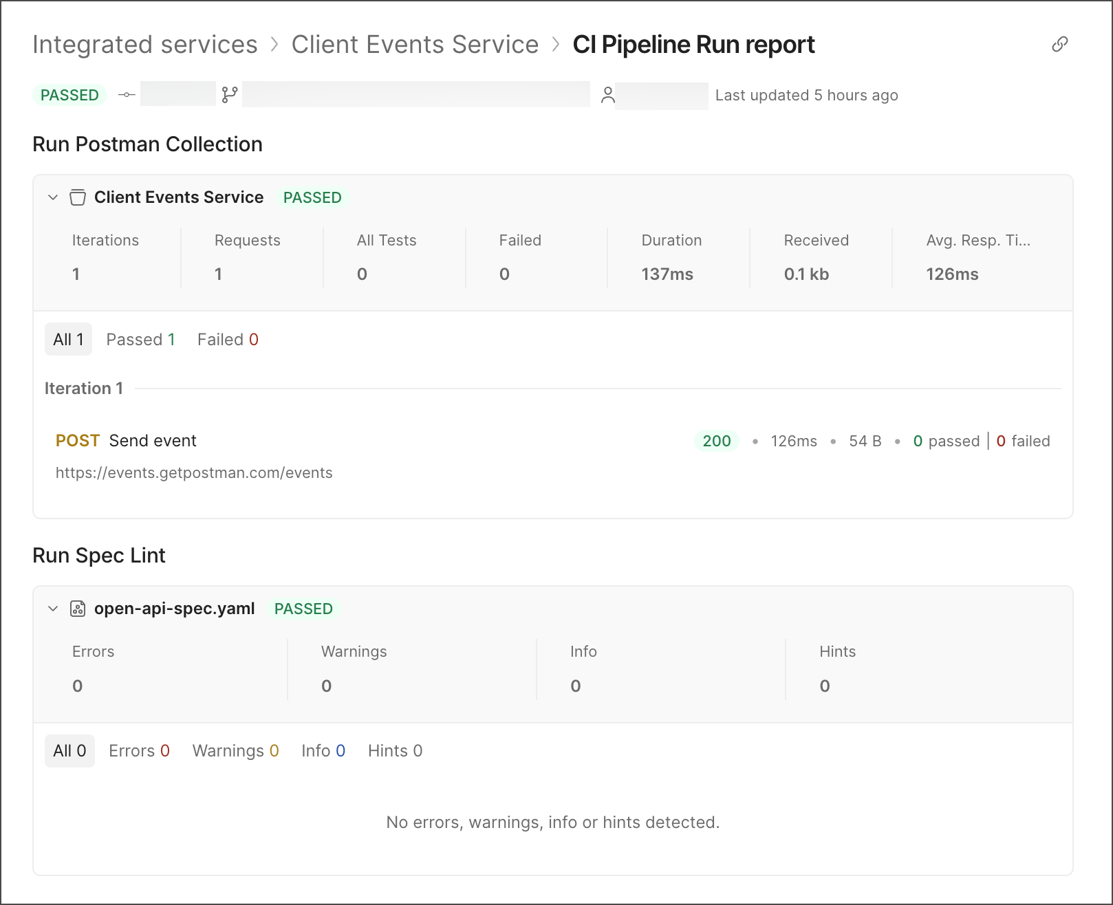Image resolution: width=1113 pixels, height=905 pixels.
Task: Click the Received value 0.1 kb
Action: pyautogui.click(x=806, y=274)
